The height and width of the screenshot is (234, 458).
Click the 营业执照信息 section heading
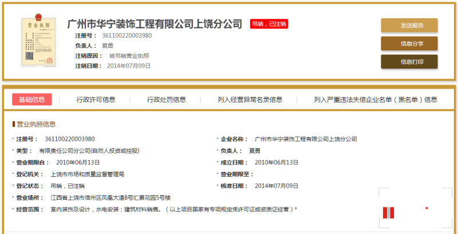pyautogui.click(x=35, y=124)
